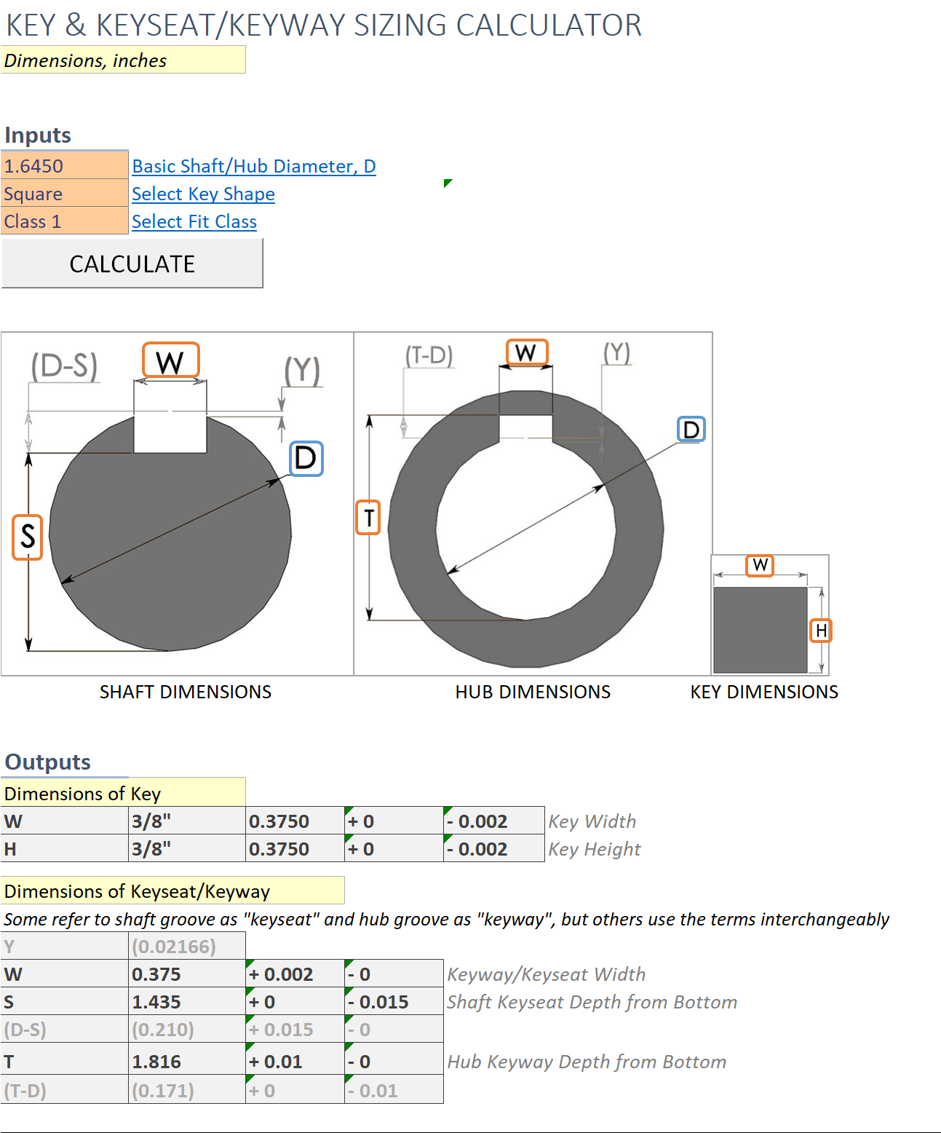This screenshot has height=1133, width=941.
Task: Select the 'Dimensions of Key' header cell
Action: tap(123, 793)
